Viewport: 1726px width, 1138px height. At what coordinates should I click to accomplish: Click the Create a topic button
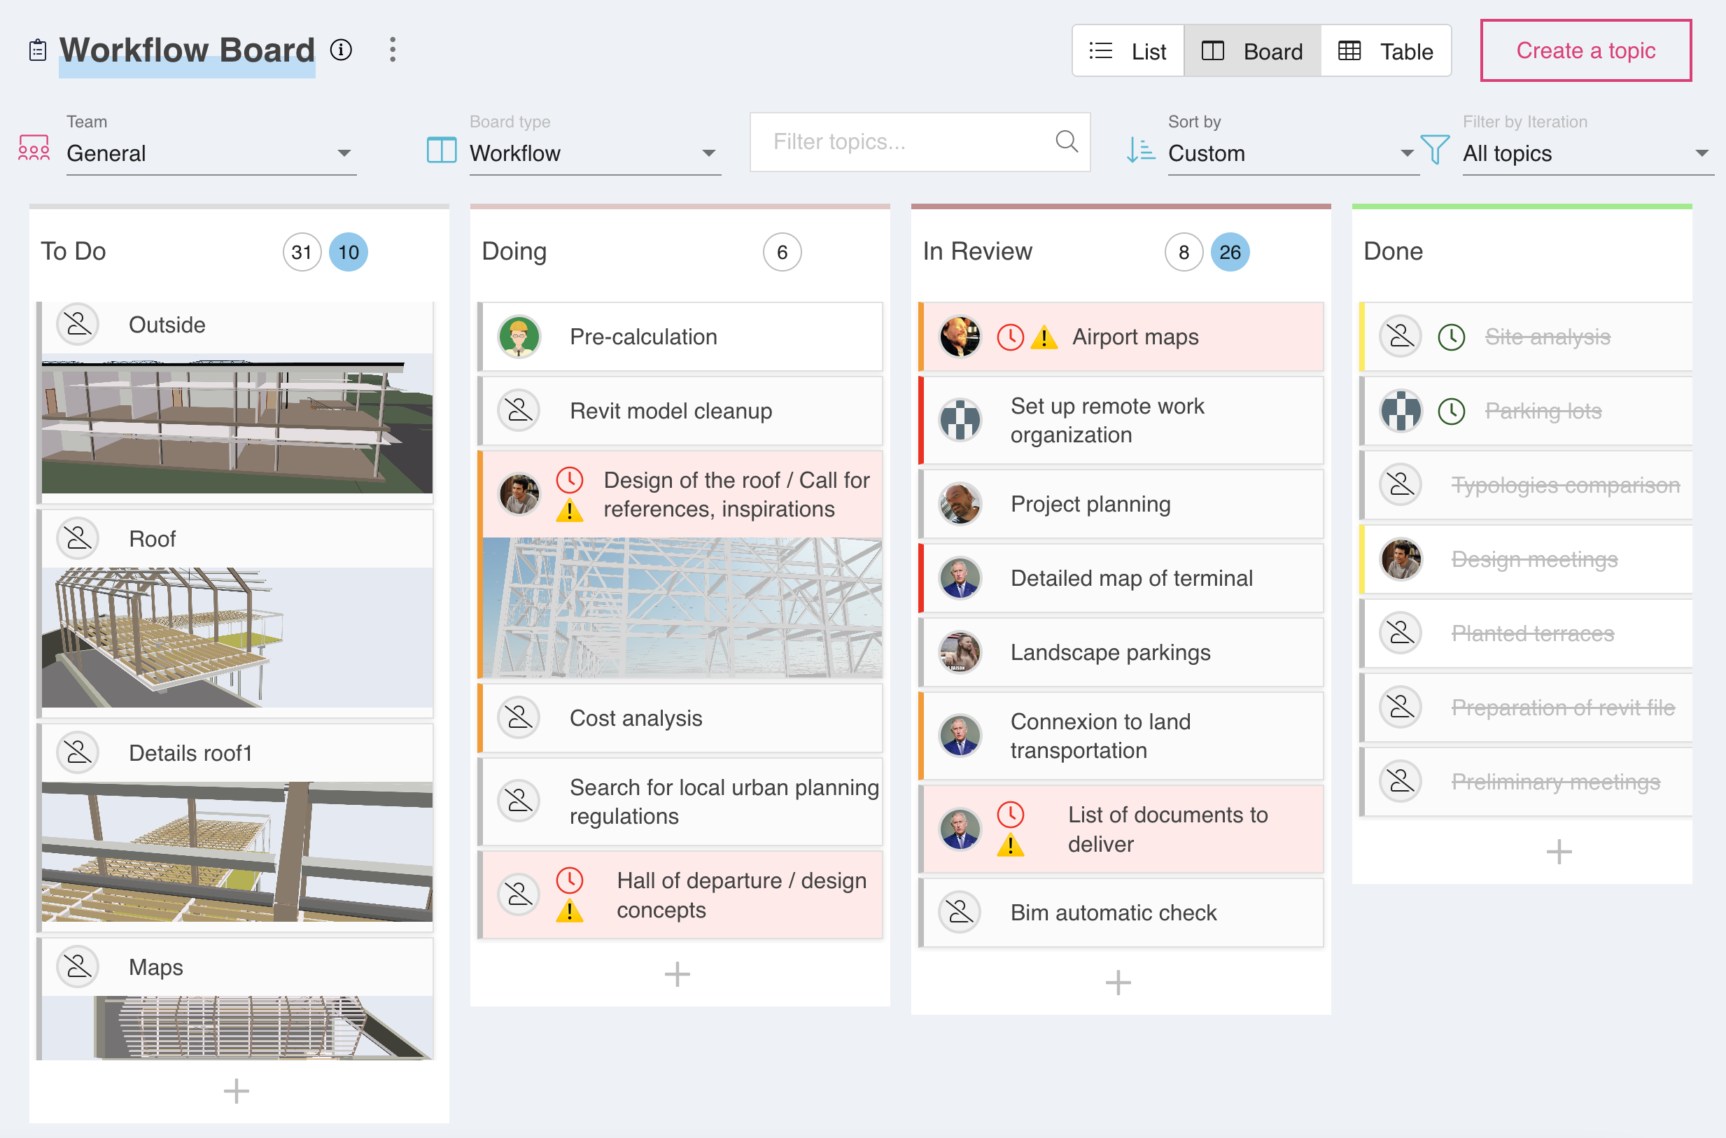click(1585, 51)
